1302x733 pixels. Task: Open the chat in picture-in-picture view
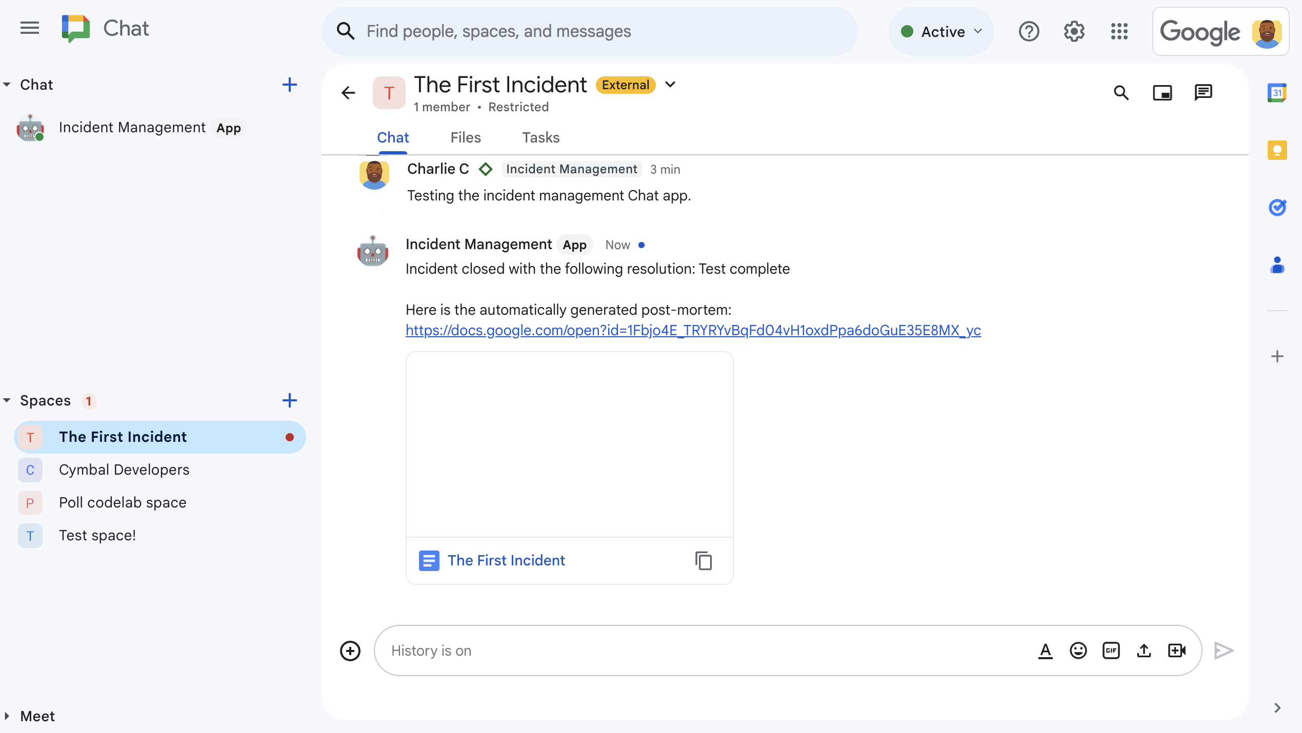[1163, 93]
